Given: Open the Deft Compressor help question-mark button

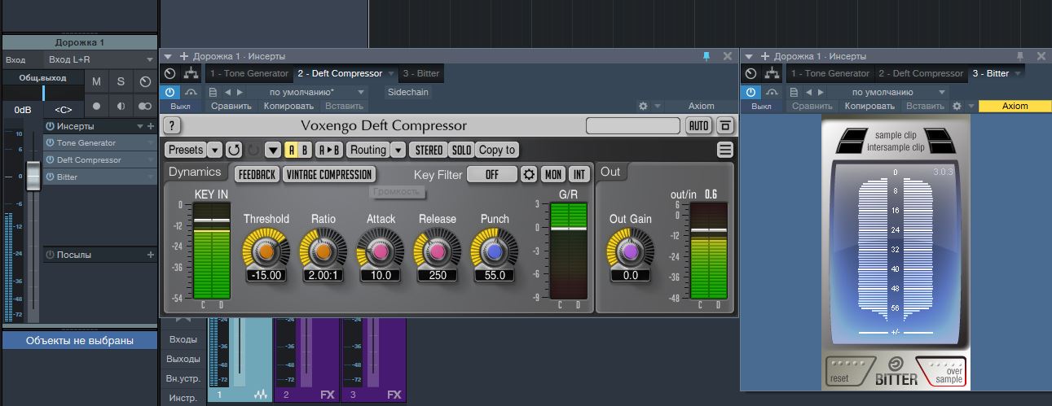Looking at the screenshot, I should pos(172,125).
